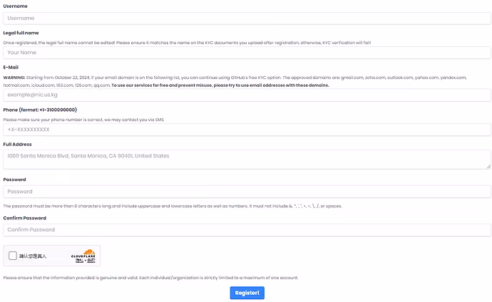Click the "Full Address" label text
This screenshot has height=302, width=492.
[x=17, y=144]
